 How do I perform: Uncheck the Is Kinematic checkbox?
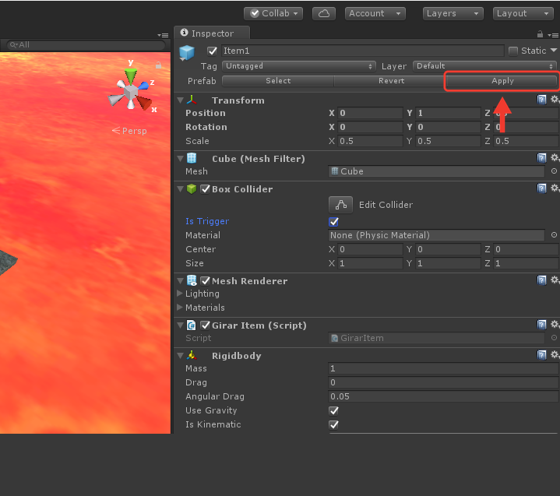(x=333, y=425)
